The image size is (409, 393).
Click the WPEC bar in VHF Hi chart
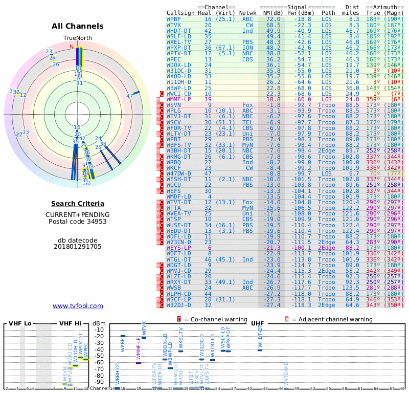86,360
